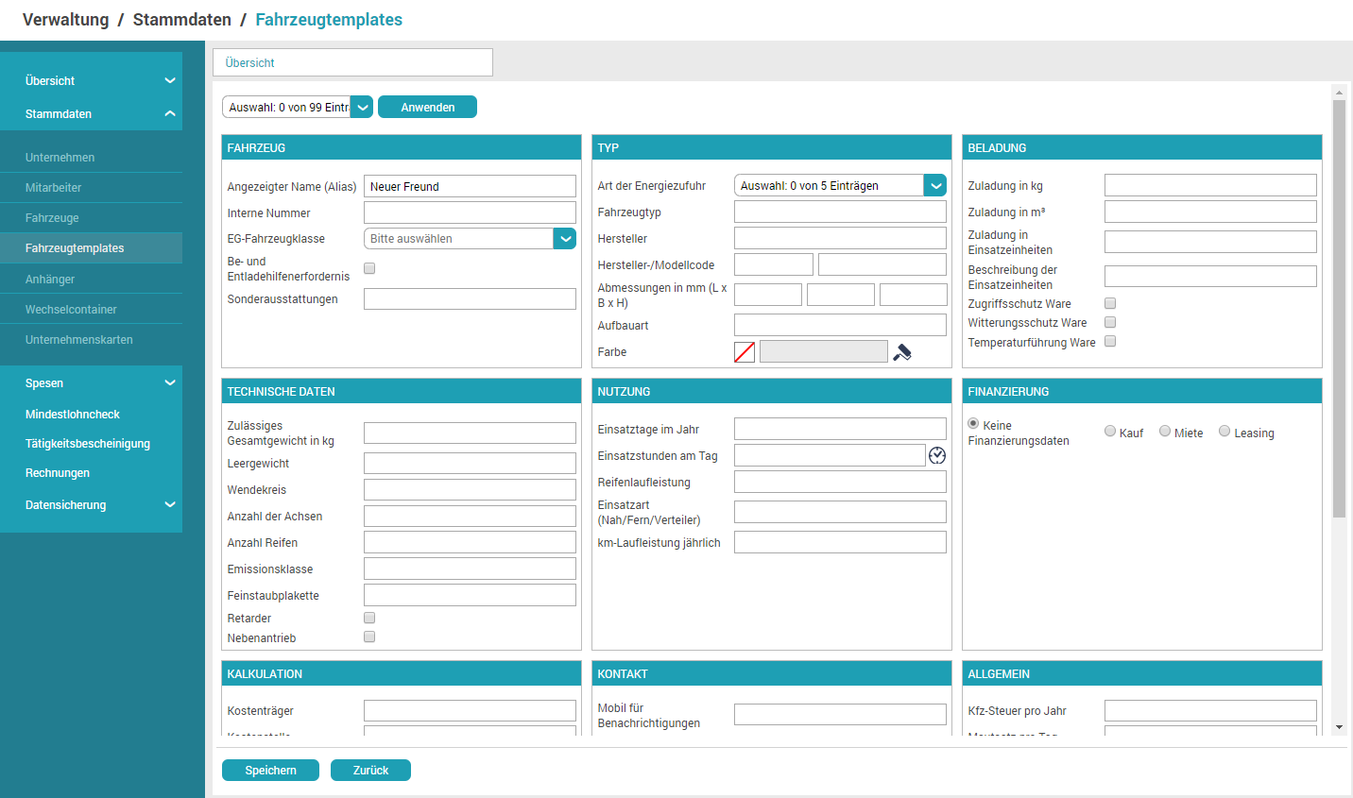Open Anhänger in the sidebar

[50, 280]
